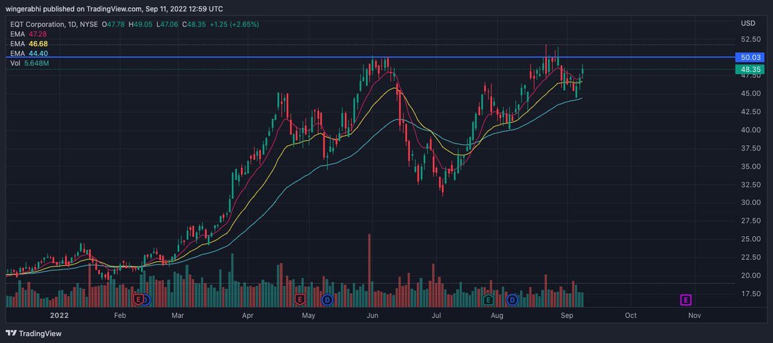This screenshot has width=773, height=343.
Task: Click the wingerabhi published on TradingView.com caption
Action: tap(115, 9)
